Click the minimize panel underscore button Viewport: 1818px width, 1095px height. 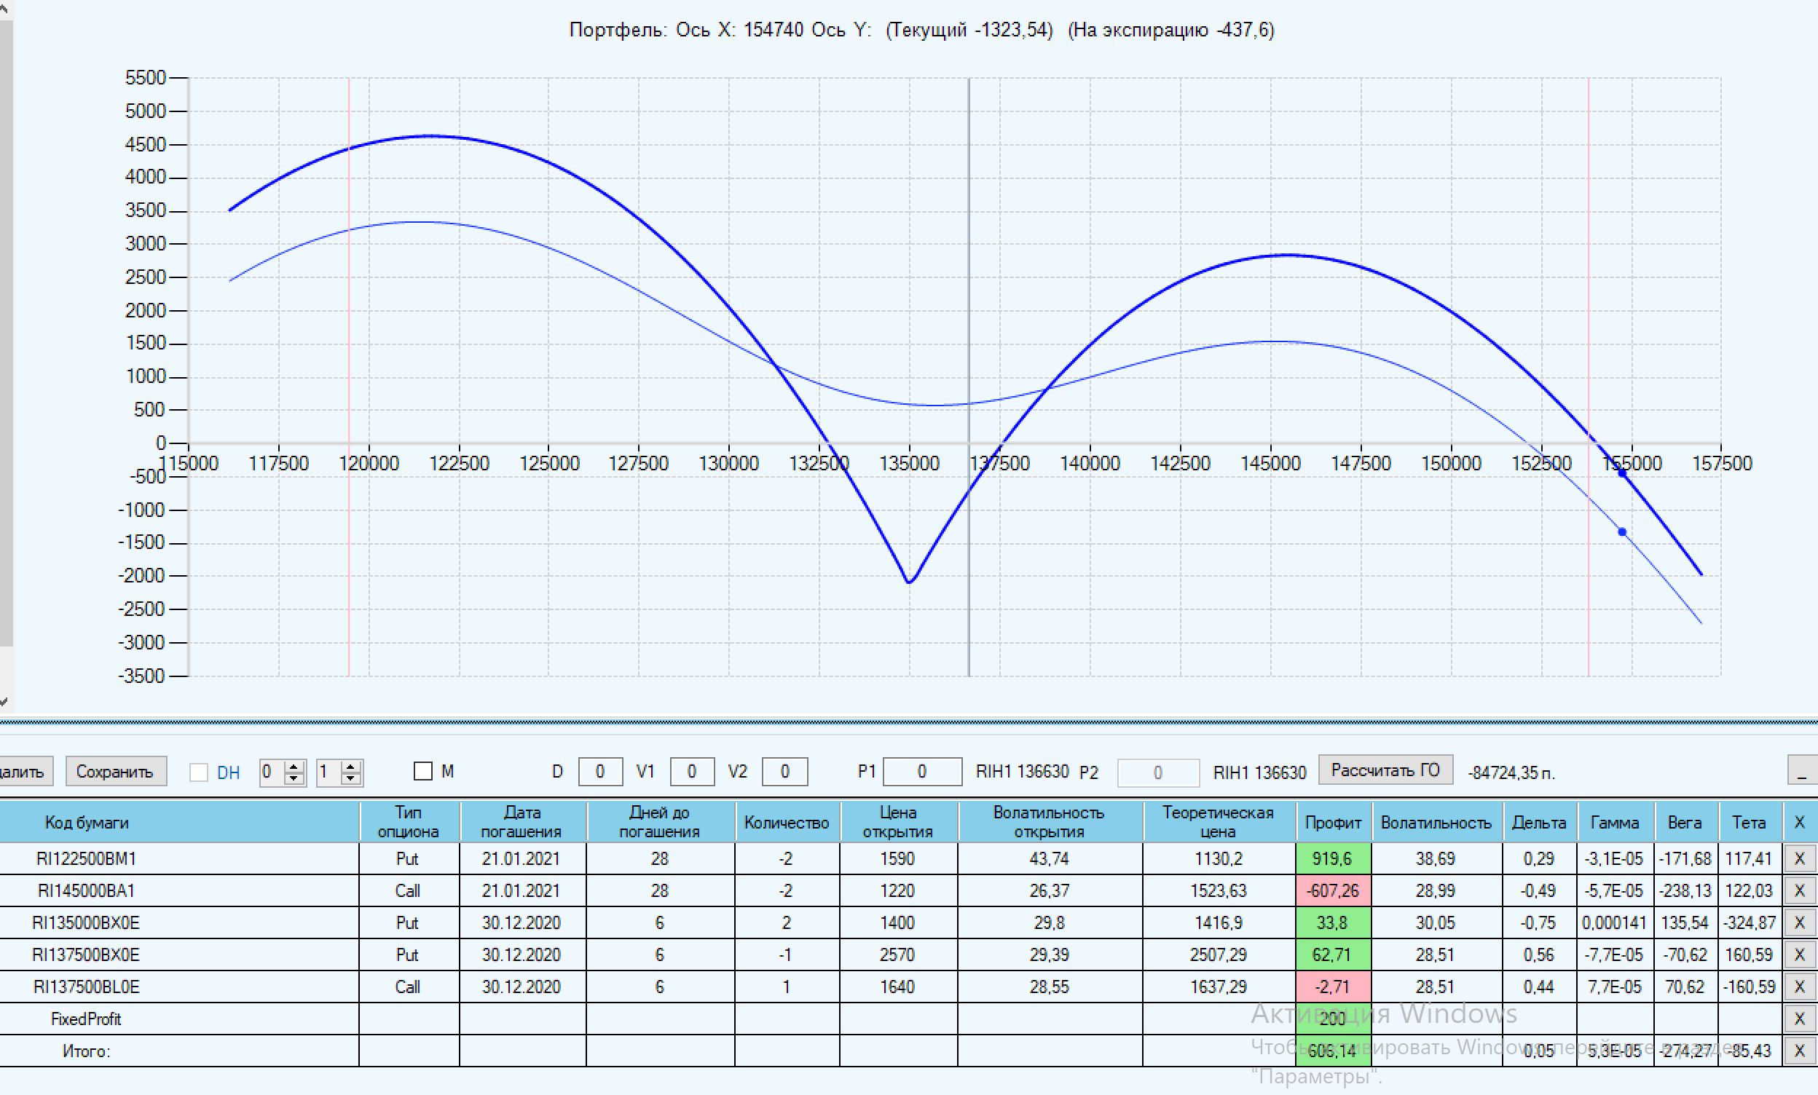click(1801, 771)
